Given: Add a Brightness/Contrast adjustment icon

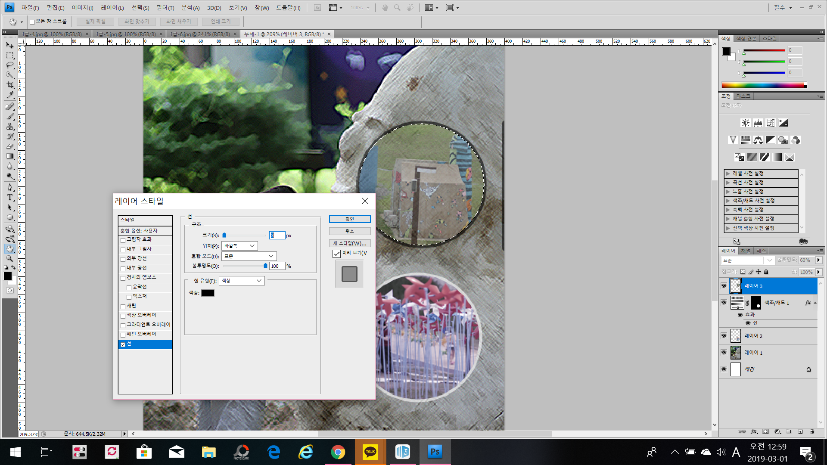Looking at the screenshot, I should (x=745, y=123).
